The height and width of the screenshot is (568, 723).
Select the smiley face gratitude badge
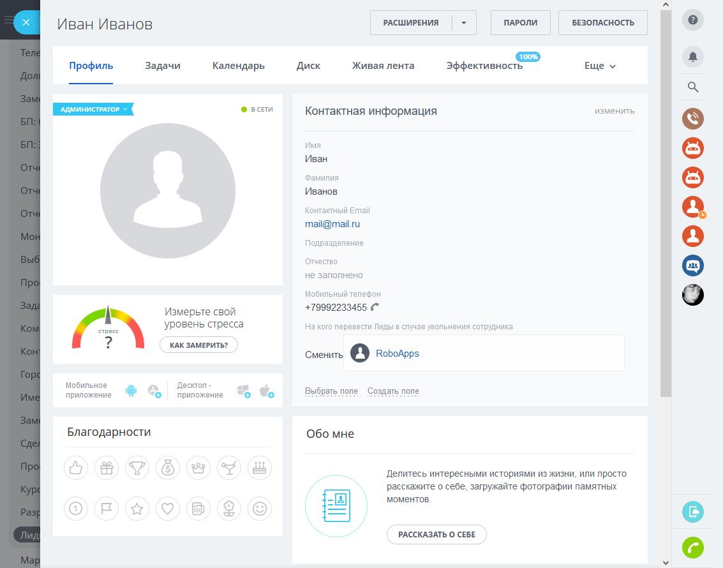(x=260, y=509)
